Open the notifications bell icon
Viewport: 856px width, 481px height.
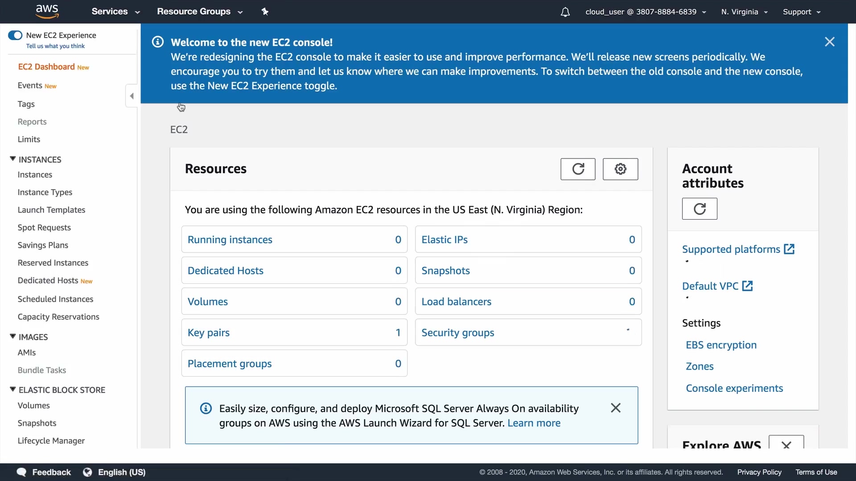tap(565, 12)
